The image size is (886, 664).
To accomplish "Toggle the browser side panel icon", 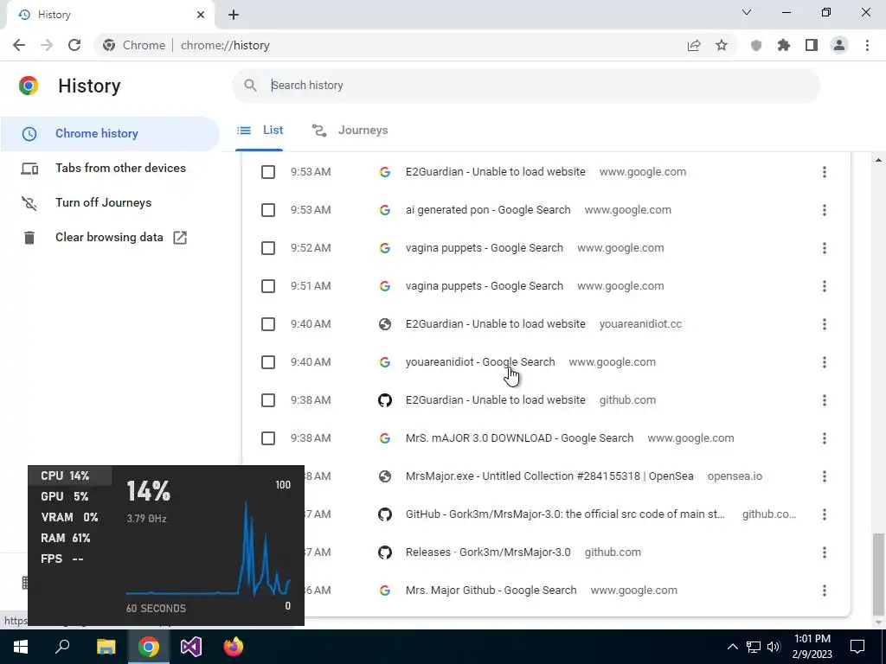I will coord(812,45).
